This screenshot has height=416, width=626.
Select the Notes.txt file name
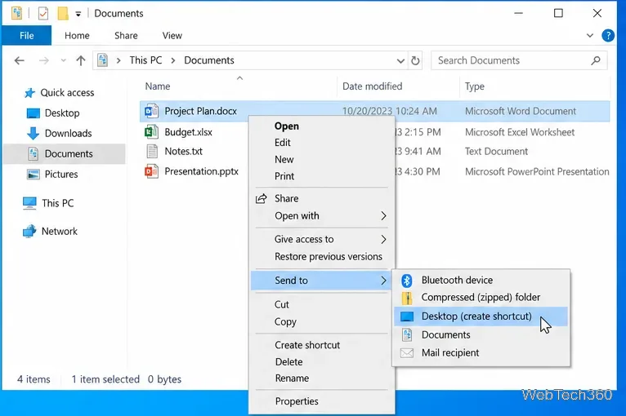coord(183,152)
